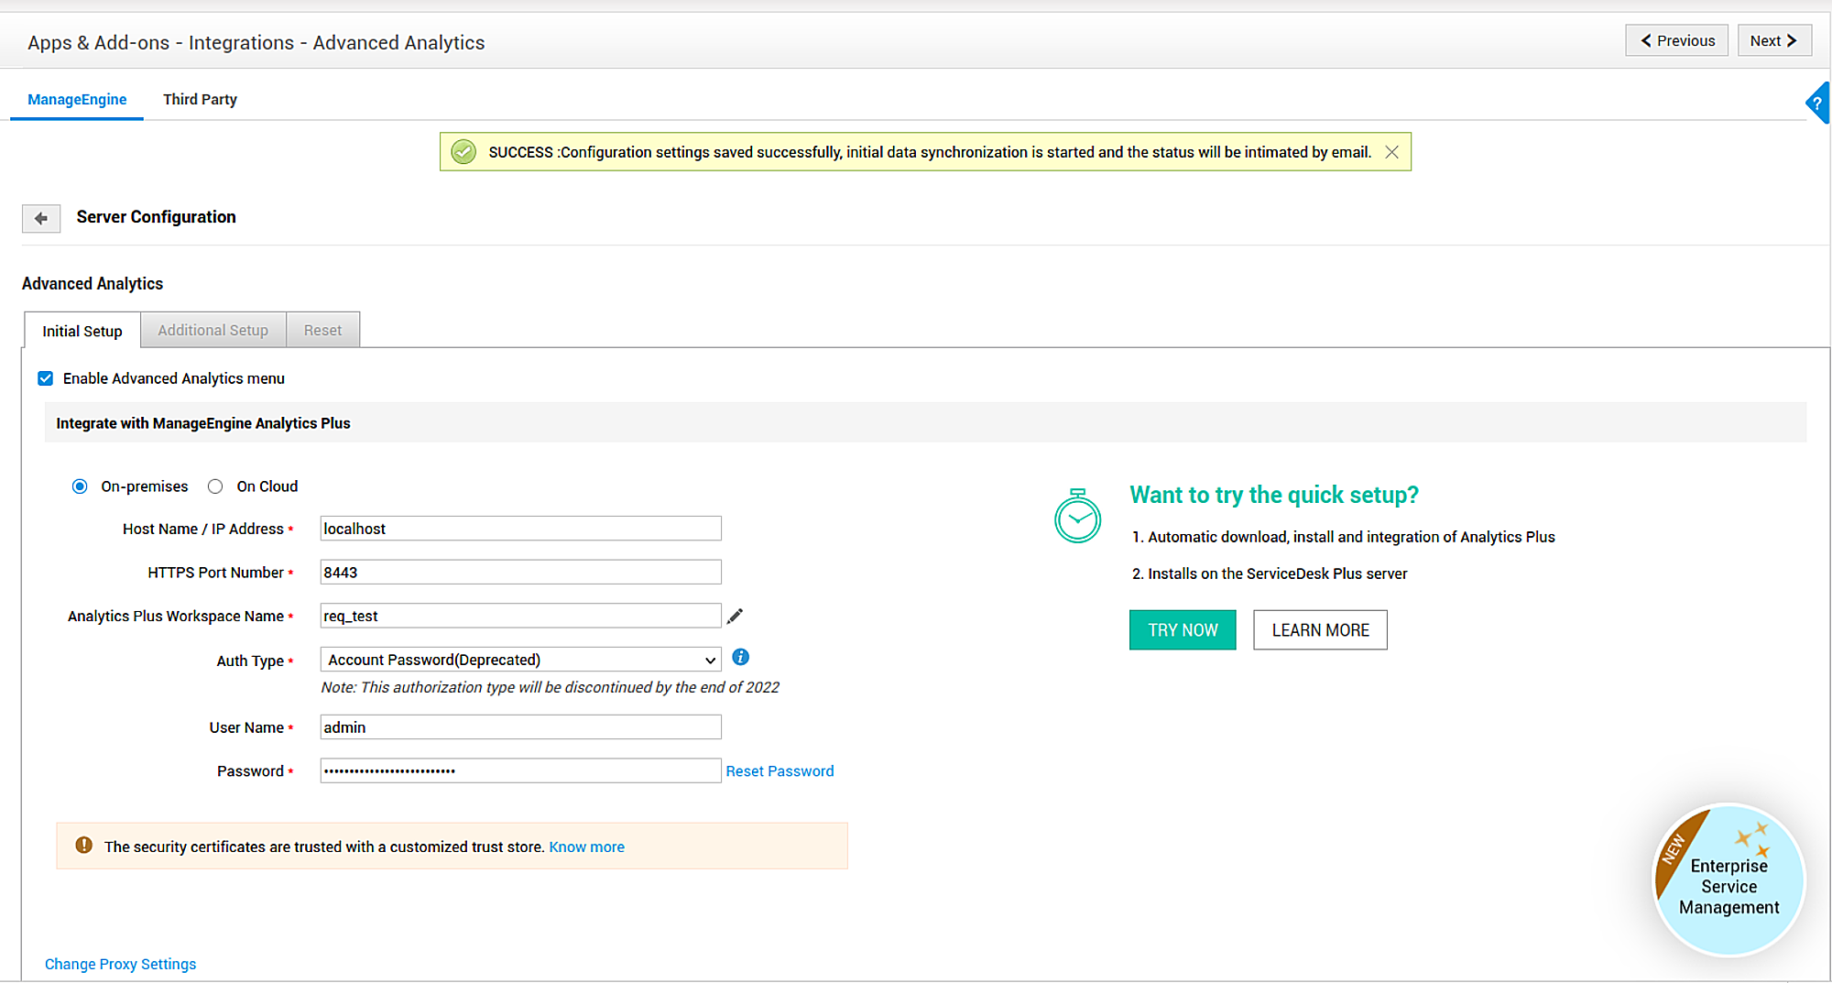The image size is (1832, 983).
Task: Click the green success checkmark icon
Action: [x=463, y=152]
